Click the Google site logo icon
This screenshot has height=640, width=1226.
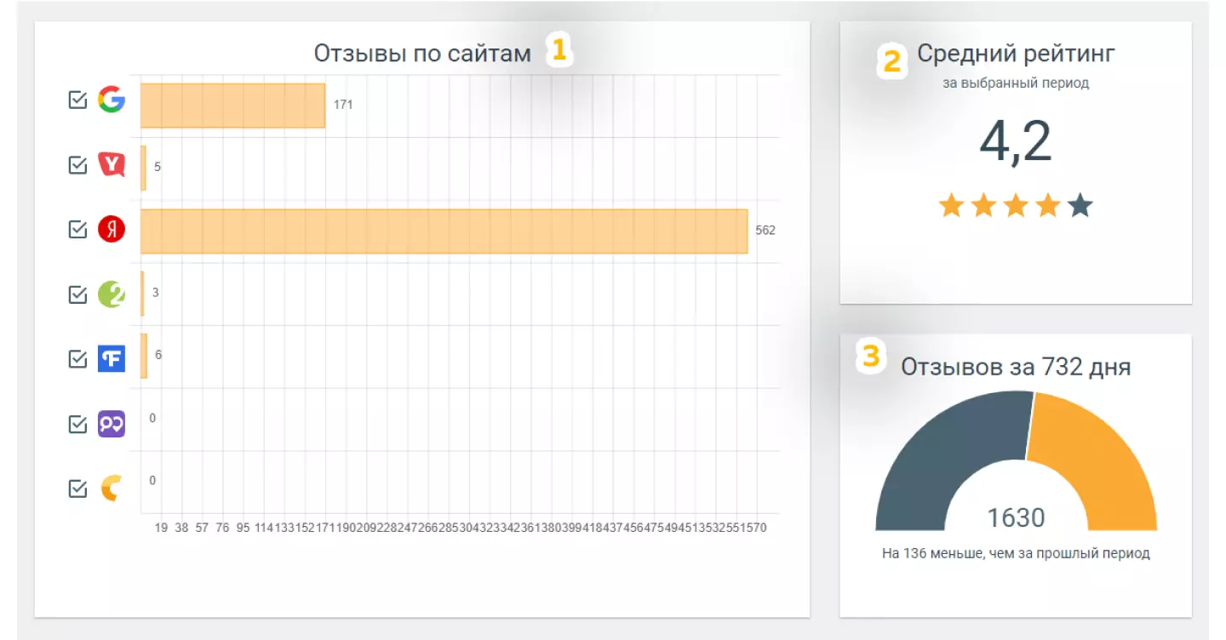pos(111,100)
